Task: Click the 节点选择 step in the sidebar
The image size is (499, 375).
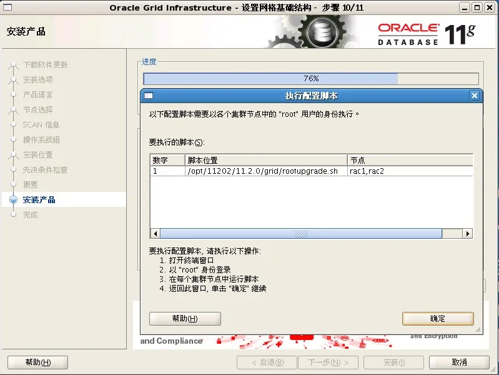Action: (x=38, y=109)
